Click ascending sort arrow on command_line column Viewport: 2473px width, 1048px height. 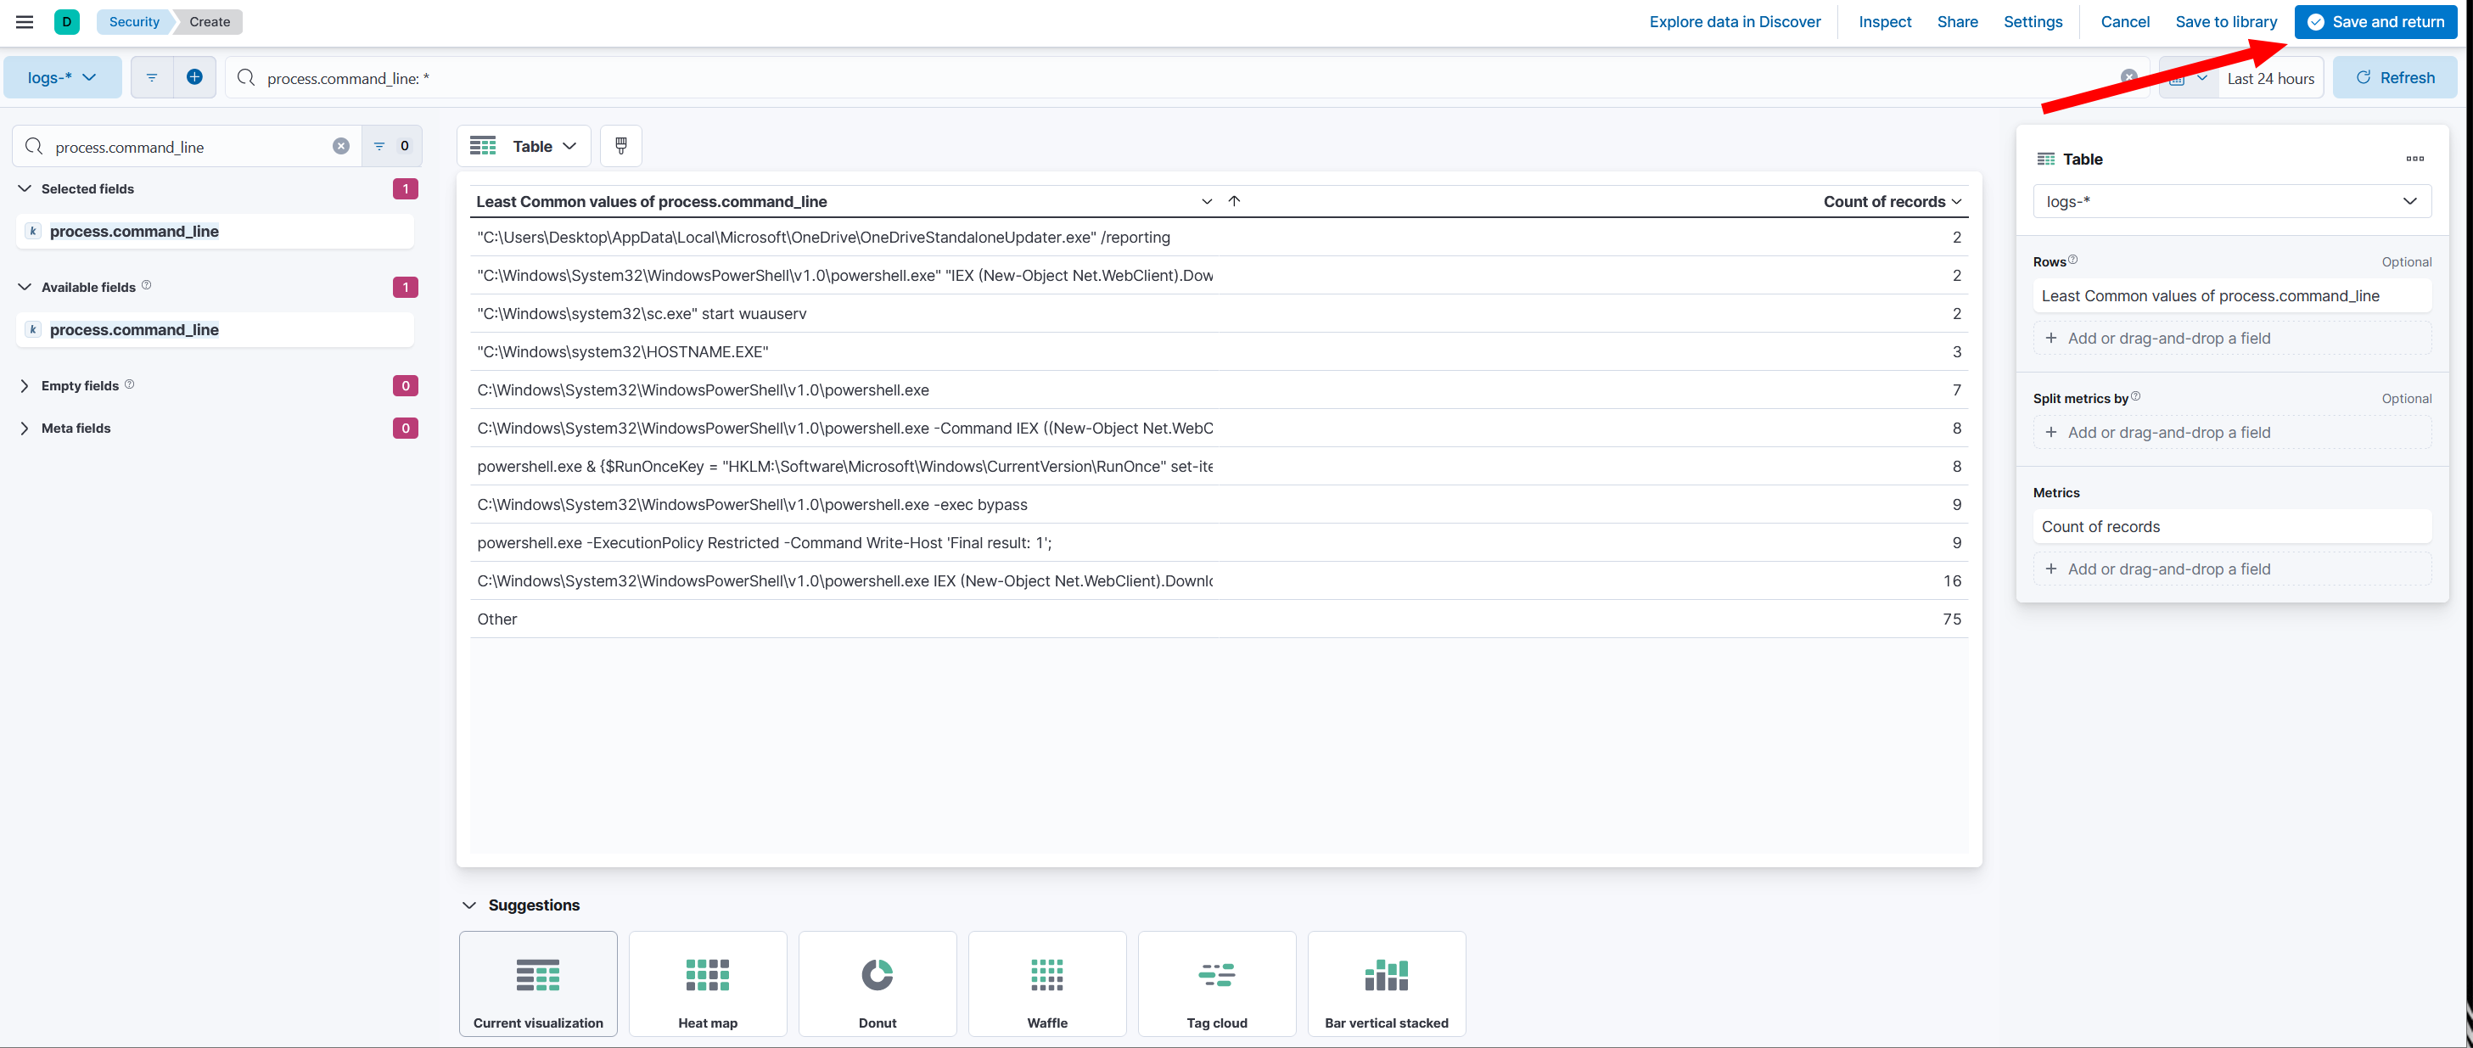pos(1234,200)
